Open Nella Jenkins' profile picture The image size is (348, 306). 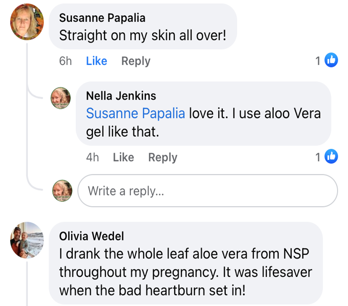pyautogui.click(x=61, y=98)
